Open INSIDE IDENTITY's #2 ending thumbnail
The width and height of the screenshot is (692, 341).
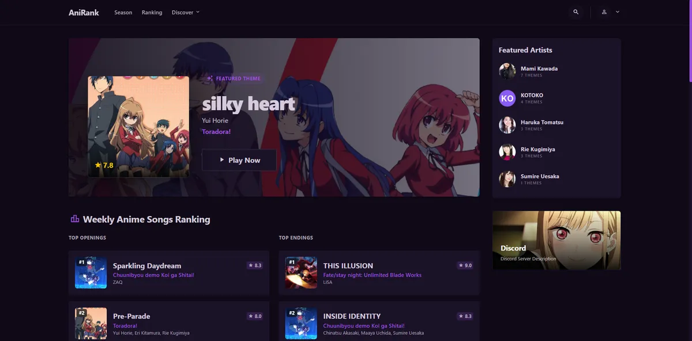pos(301,323)
